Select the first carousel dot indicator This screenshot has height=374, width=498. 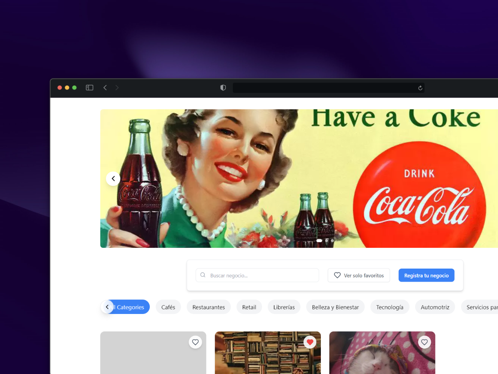[x=319, y=240]
